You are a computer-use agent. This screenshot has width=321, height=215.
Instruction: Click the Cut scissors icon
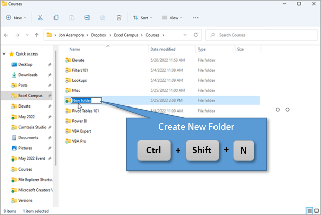[40, 17]
